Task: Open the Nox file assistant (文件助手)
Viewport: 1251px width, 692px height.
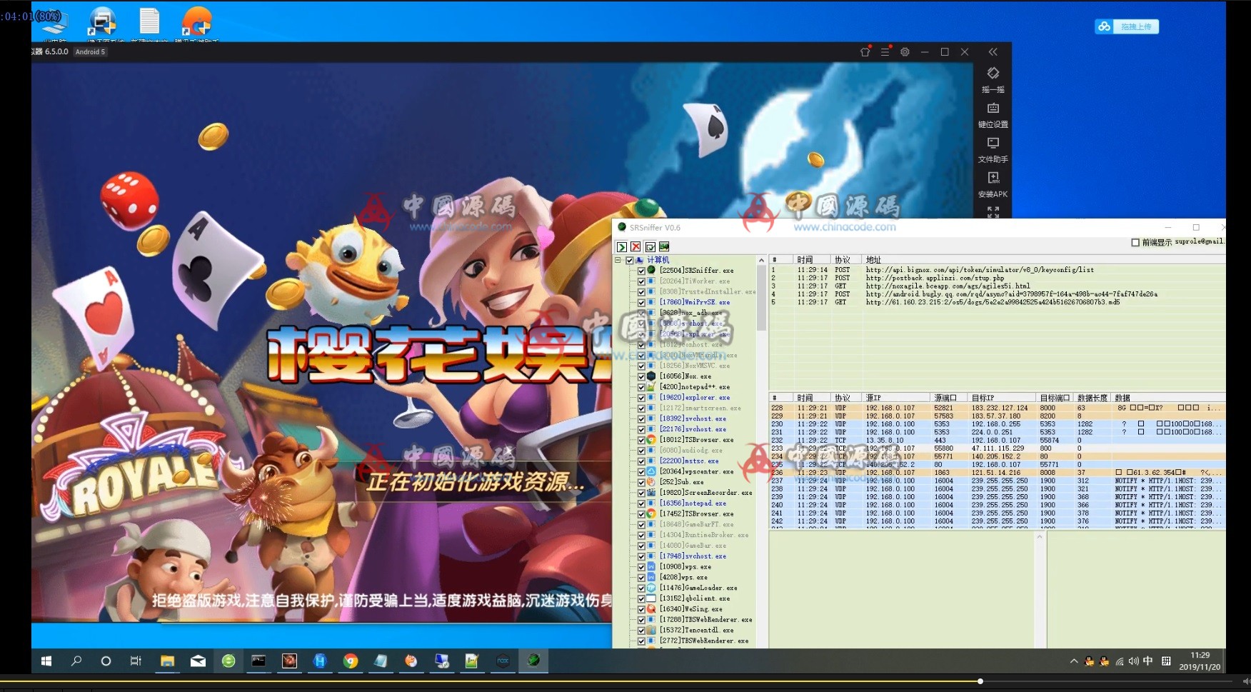Action: click(x=993, y=150)
